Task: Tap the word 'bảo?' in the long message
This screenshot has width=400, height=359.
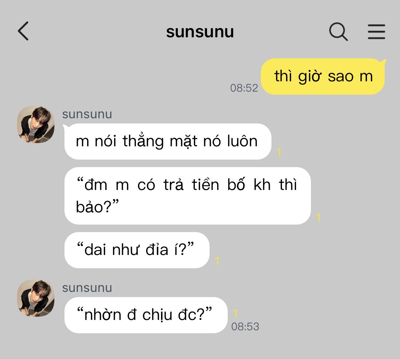Action: point(93,207)
